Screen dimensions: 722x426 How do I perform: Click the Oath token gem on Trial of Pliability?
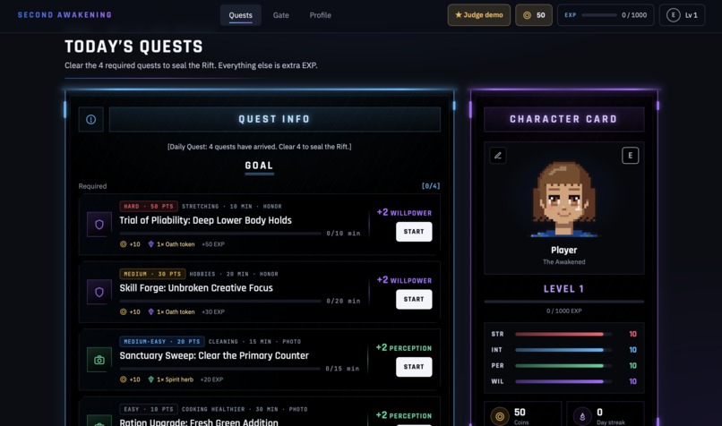click(150, 244)
